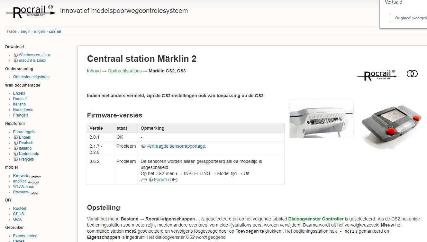Screen dimensions: 427x242
Task: Open the CS2 rear connectors photo
Action: (322, 119)
